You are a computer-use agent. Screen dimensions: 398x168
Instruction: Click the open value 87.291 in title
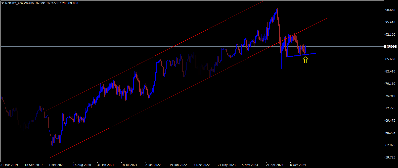(41, 3)
